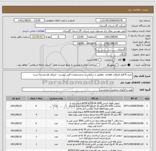Click the response deadline date 1401/08/04
This screenshot has height=151, width=156.
click(x=111, y=37)
